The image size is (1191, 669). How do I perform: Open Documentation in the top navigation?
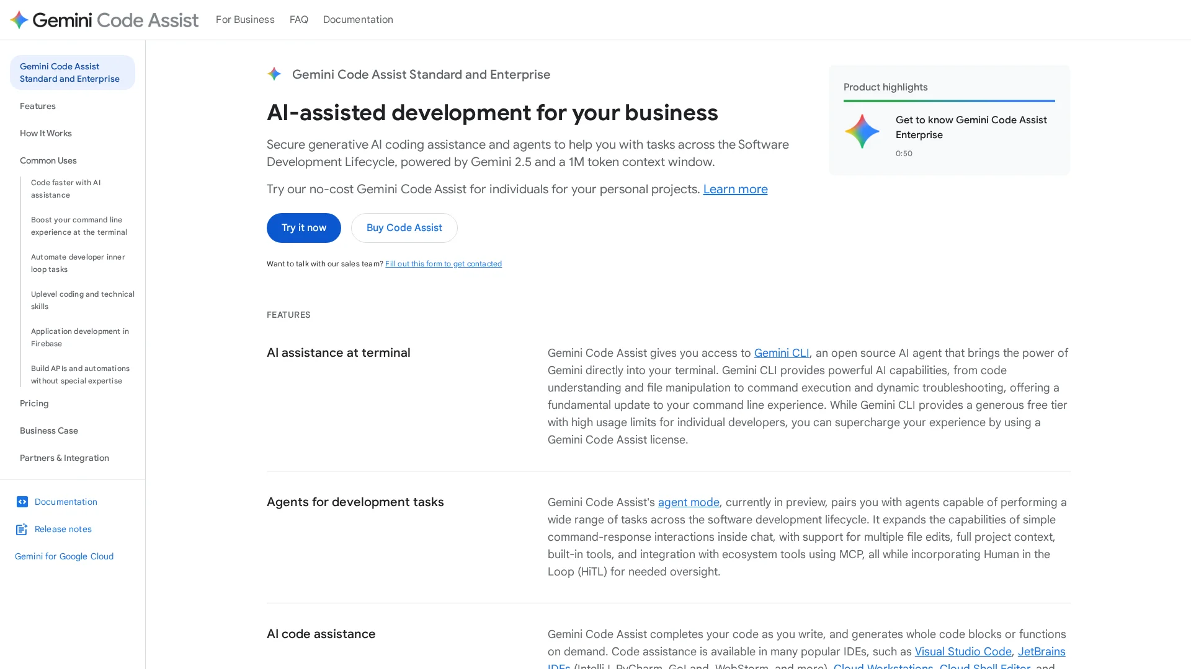click(x=357, y=19)
